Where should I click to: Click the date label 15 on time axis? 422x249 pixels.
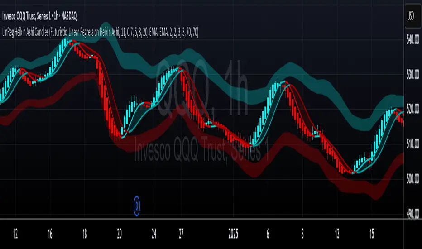point(372,234)
